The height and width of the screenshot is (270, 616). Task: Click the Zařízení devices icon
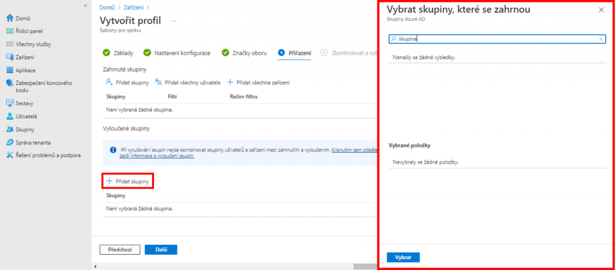point(10,57)
